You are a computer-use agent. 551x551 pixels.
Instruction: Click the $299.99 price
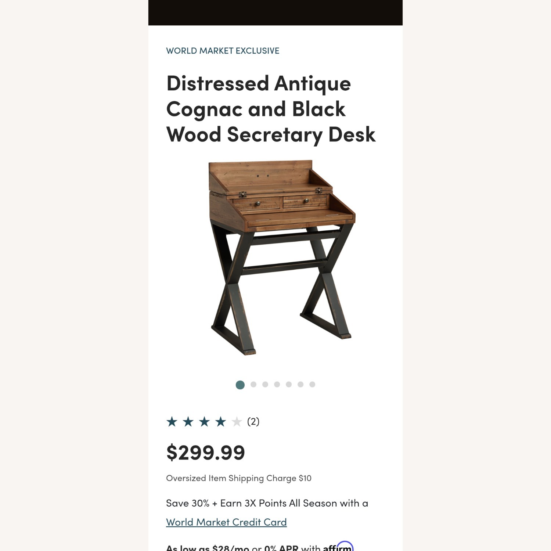point(206,453)
